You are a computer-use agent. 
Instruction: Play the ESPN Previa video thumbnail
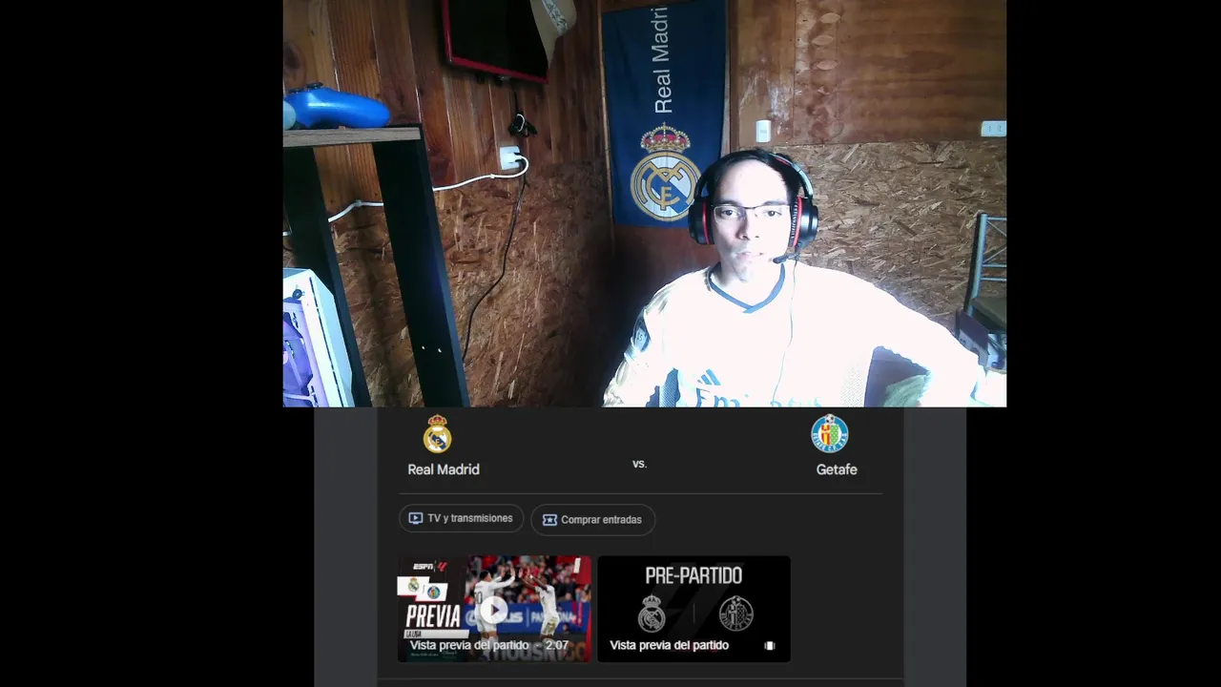[x=494, y=609]
